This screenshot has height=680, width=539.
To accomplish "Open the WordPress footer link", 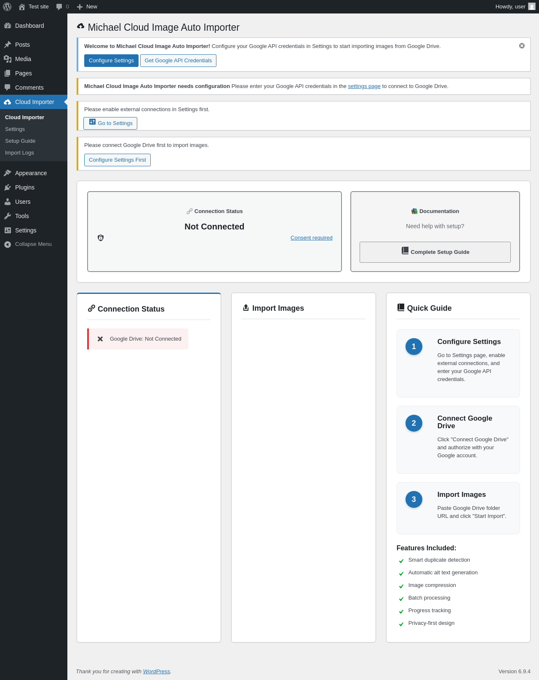I will [157, 672].
